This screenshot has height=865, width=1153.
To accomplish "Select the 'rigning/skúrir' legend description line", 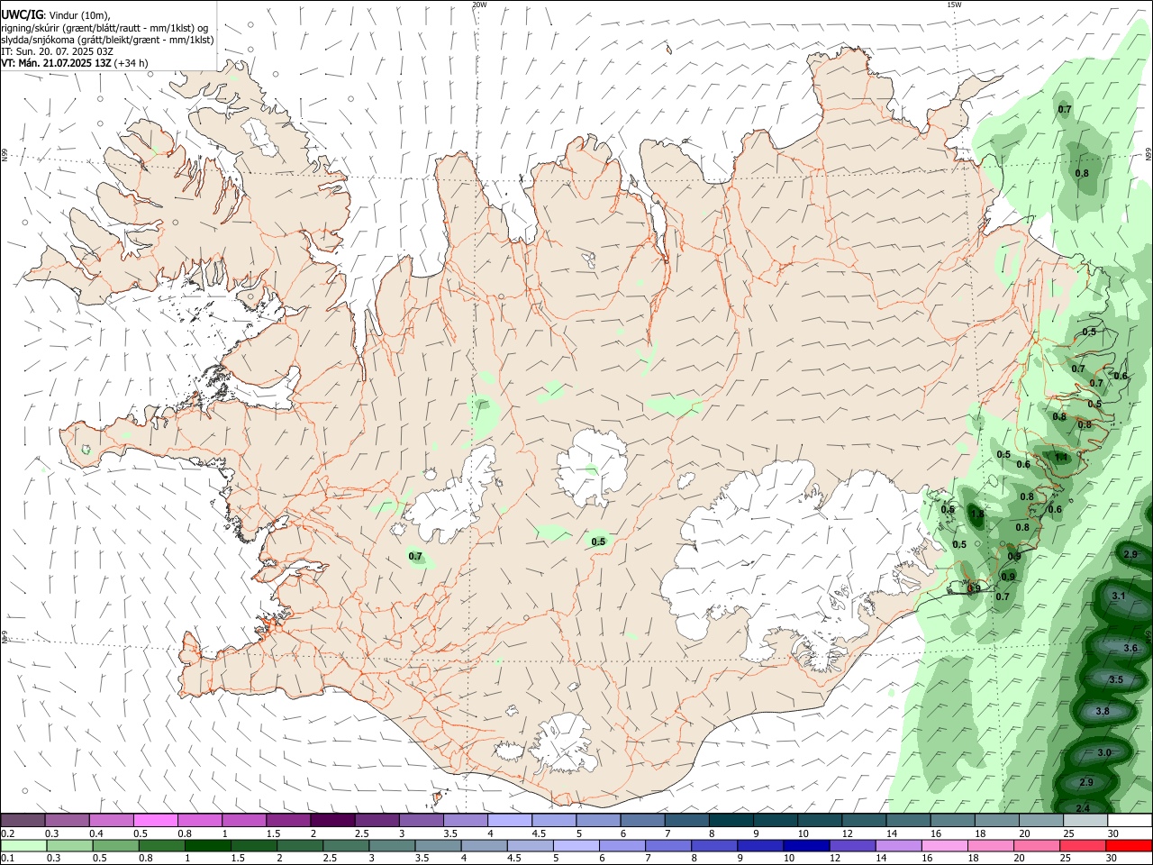I will (104, 28).
